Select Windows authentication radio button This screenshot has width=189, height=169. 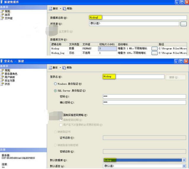coord(55,84)
